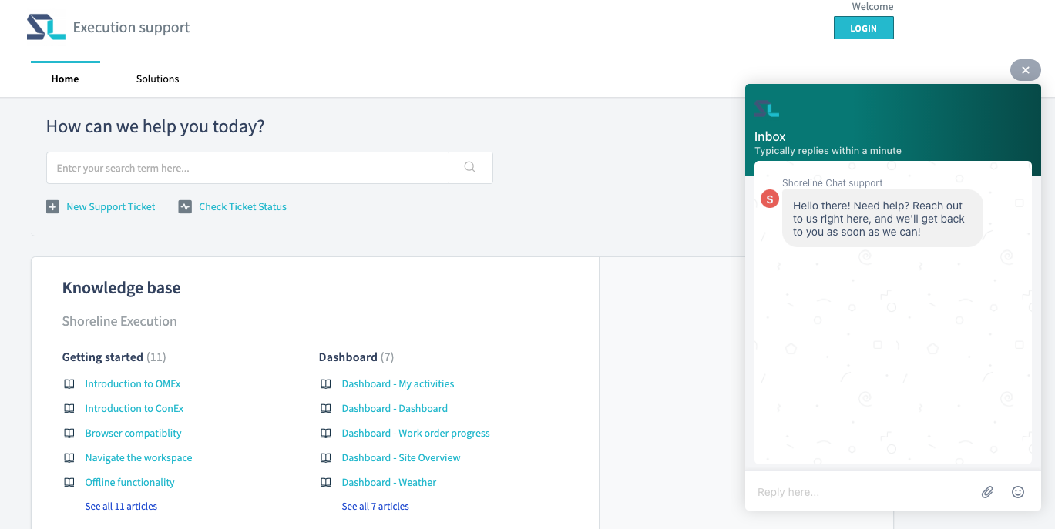Switch to the Home tab
Image resolution: width=1055 pixels, height=529 pixels.
pos(66,79)
